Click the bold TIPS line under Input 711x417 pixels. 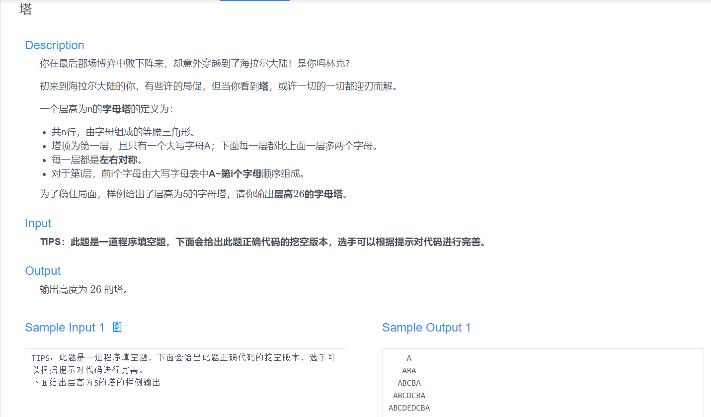pos(263,242)
